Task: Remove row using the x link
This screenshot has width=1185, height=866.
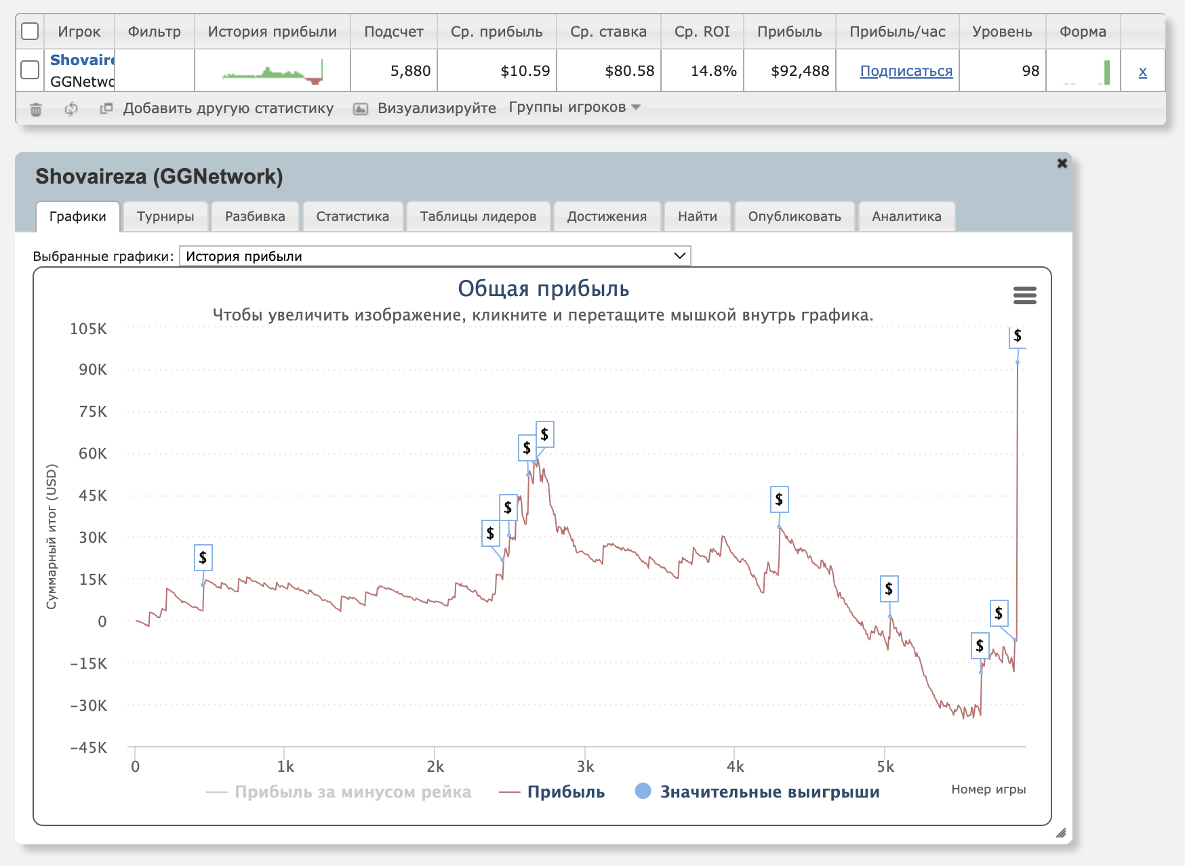Action: pos(1142,71)
